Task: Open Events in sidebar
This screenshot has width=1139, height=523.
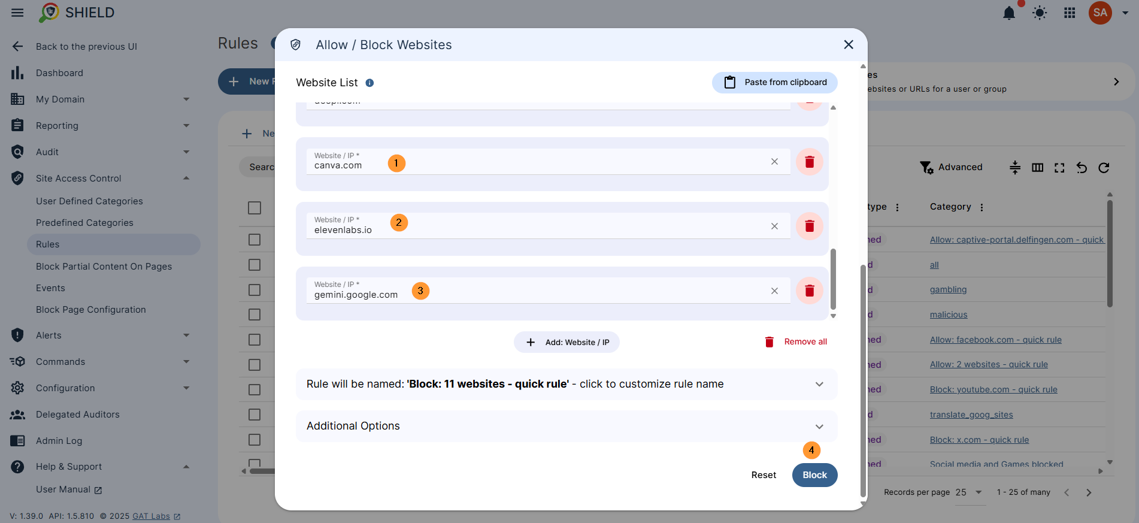Action: [50, 288]
